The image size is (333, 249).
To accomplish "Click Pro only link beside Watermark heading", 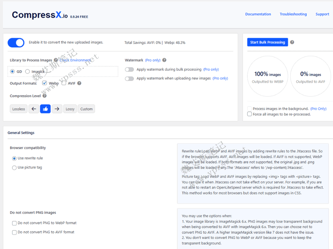I will click(153, 60).
